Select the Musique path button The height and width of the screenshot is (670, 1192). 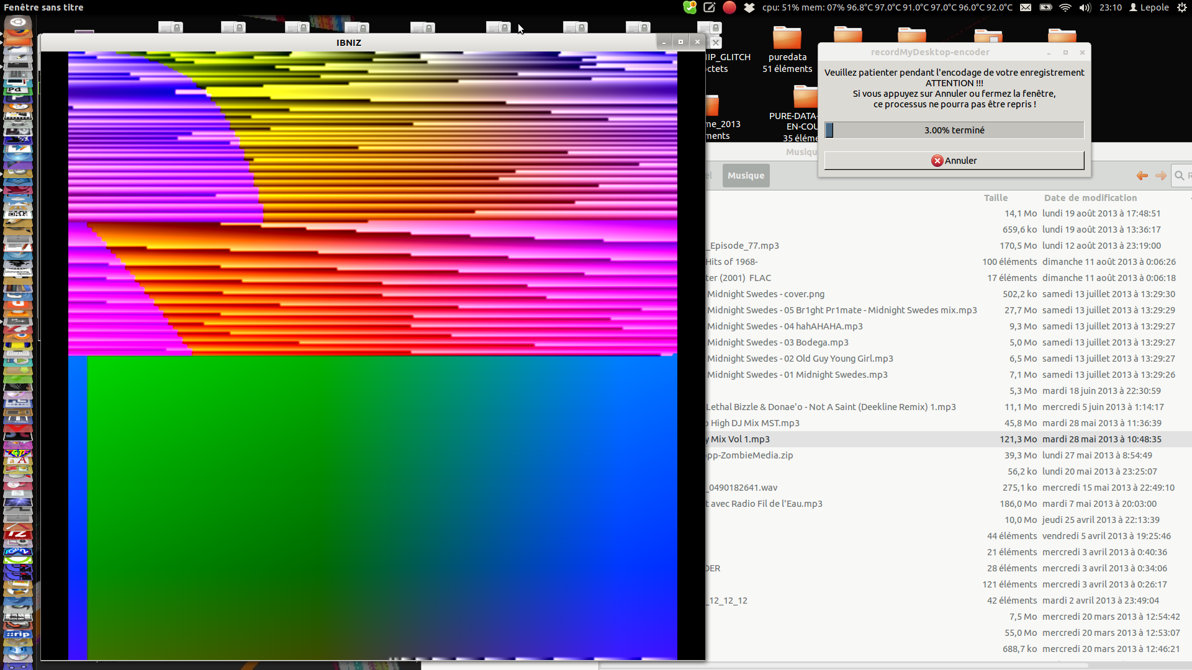coord(746,176)
